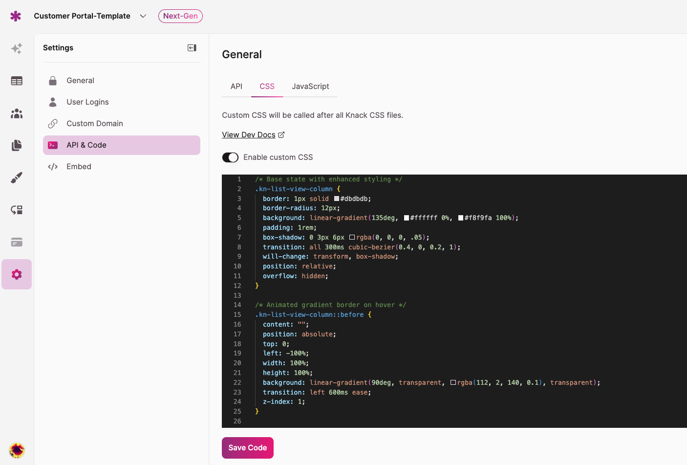Click the person icon beside User Logins

click(x=53, y=102)
